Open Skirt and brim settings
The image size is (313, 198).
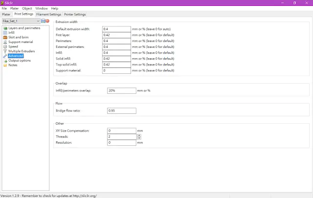pos(20,37)
